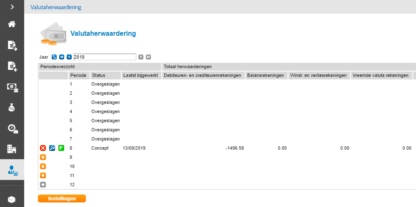Click the Valutaherwaardering breadcrumb title
416x207 pixels.
tap(55, 7)
